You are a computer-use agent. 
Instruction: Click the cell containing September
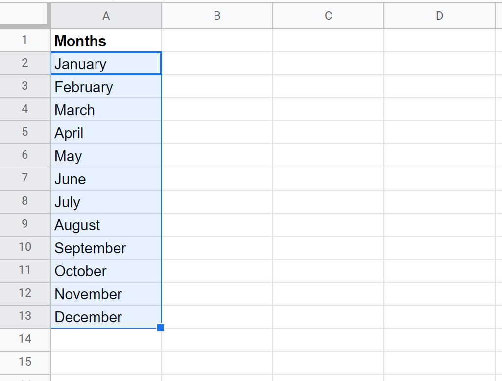106,248
